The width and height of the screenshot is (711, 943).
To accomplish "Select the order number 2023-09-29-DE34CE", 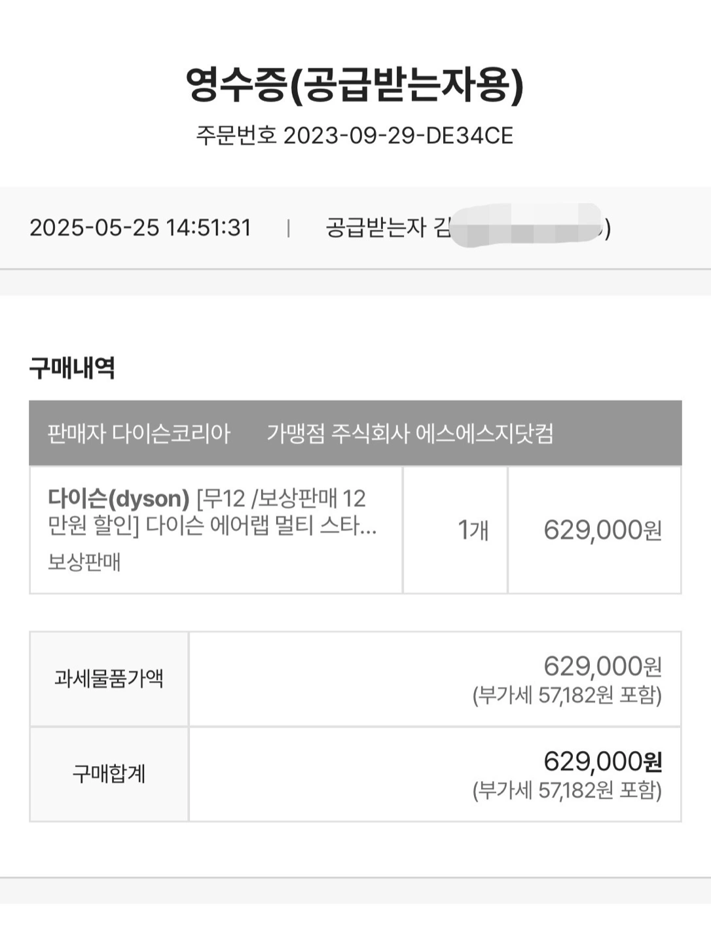I will tap(397, 136).
